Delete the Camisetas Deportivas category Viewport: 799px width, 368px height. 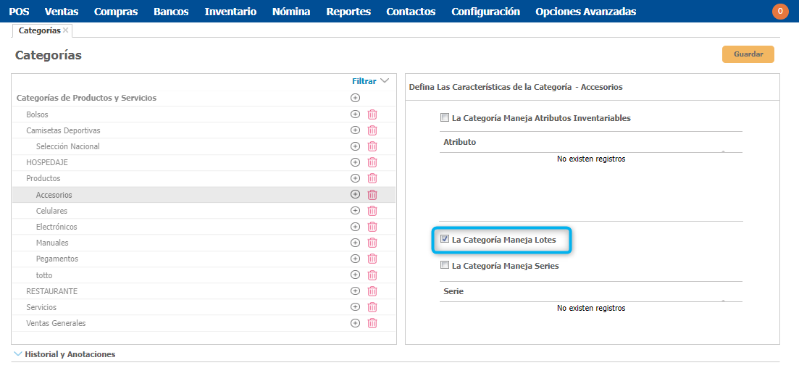point(372,130)
